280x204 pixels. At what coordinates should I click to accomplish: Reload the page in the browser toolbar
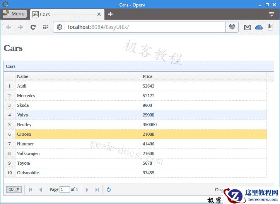pos(33,27)
